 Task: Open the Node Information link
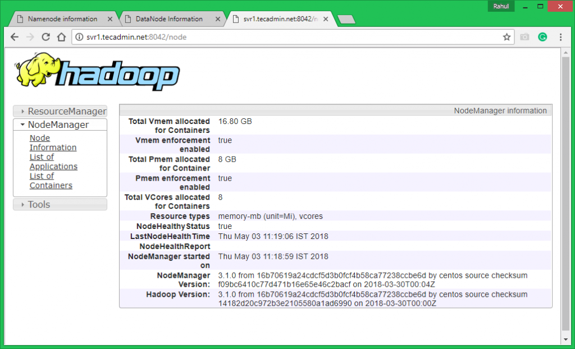point(53,143)
